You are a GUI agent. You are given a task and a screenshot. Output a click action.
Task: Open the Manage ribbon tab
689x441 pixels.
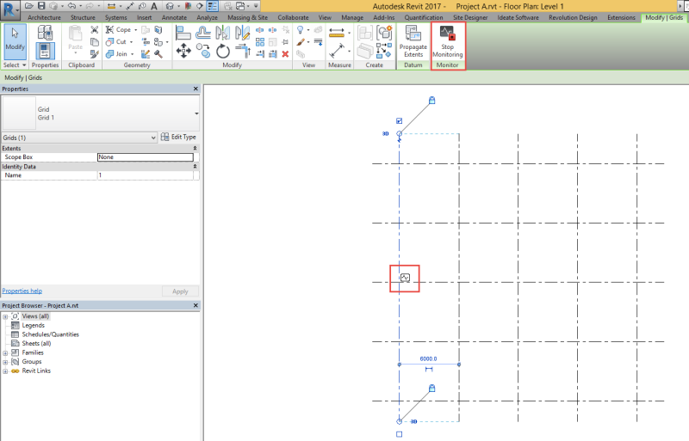click(352, 17)
